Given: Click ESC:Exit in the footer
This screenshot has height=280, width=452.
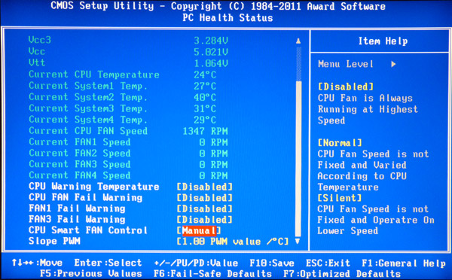Looking at the screenshot, I should point(328,263).
